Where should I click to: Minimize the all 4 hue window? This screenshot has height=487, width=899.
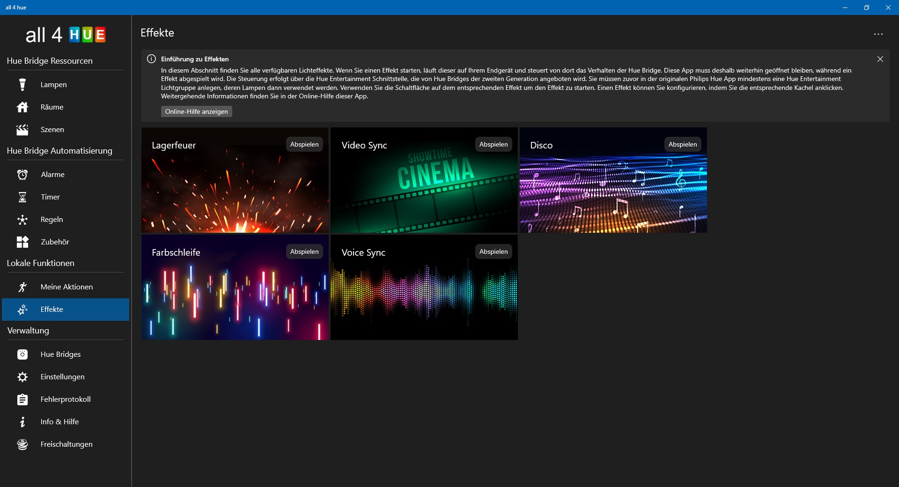[845, 7]
